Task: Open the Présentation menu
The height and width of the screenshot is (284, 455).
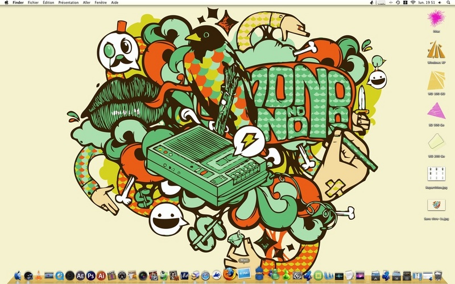Action: (x=68, y=3)
